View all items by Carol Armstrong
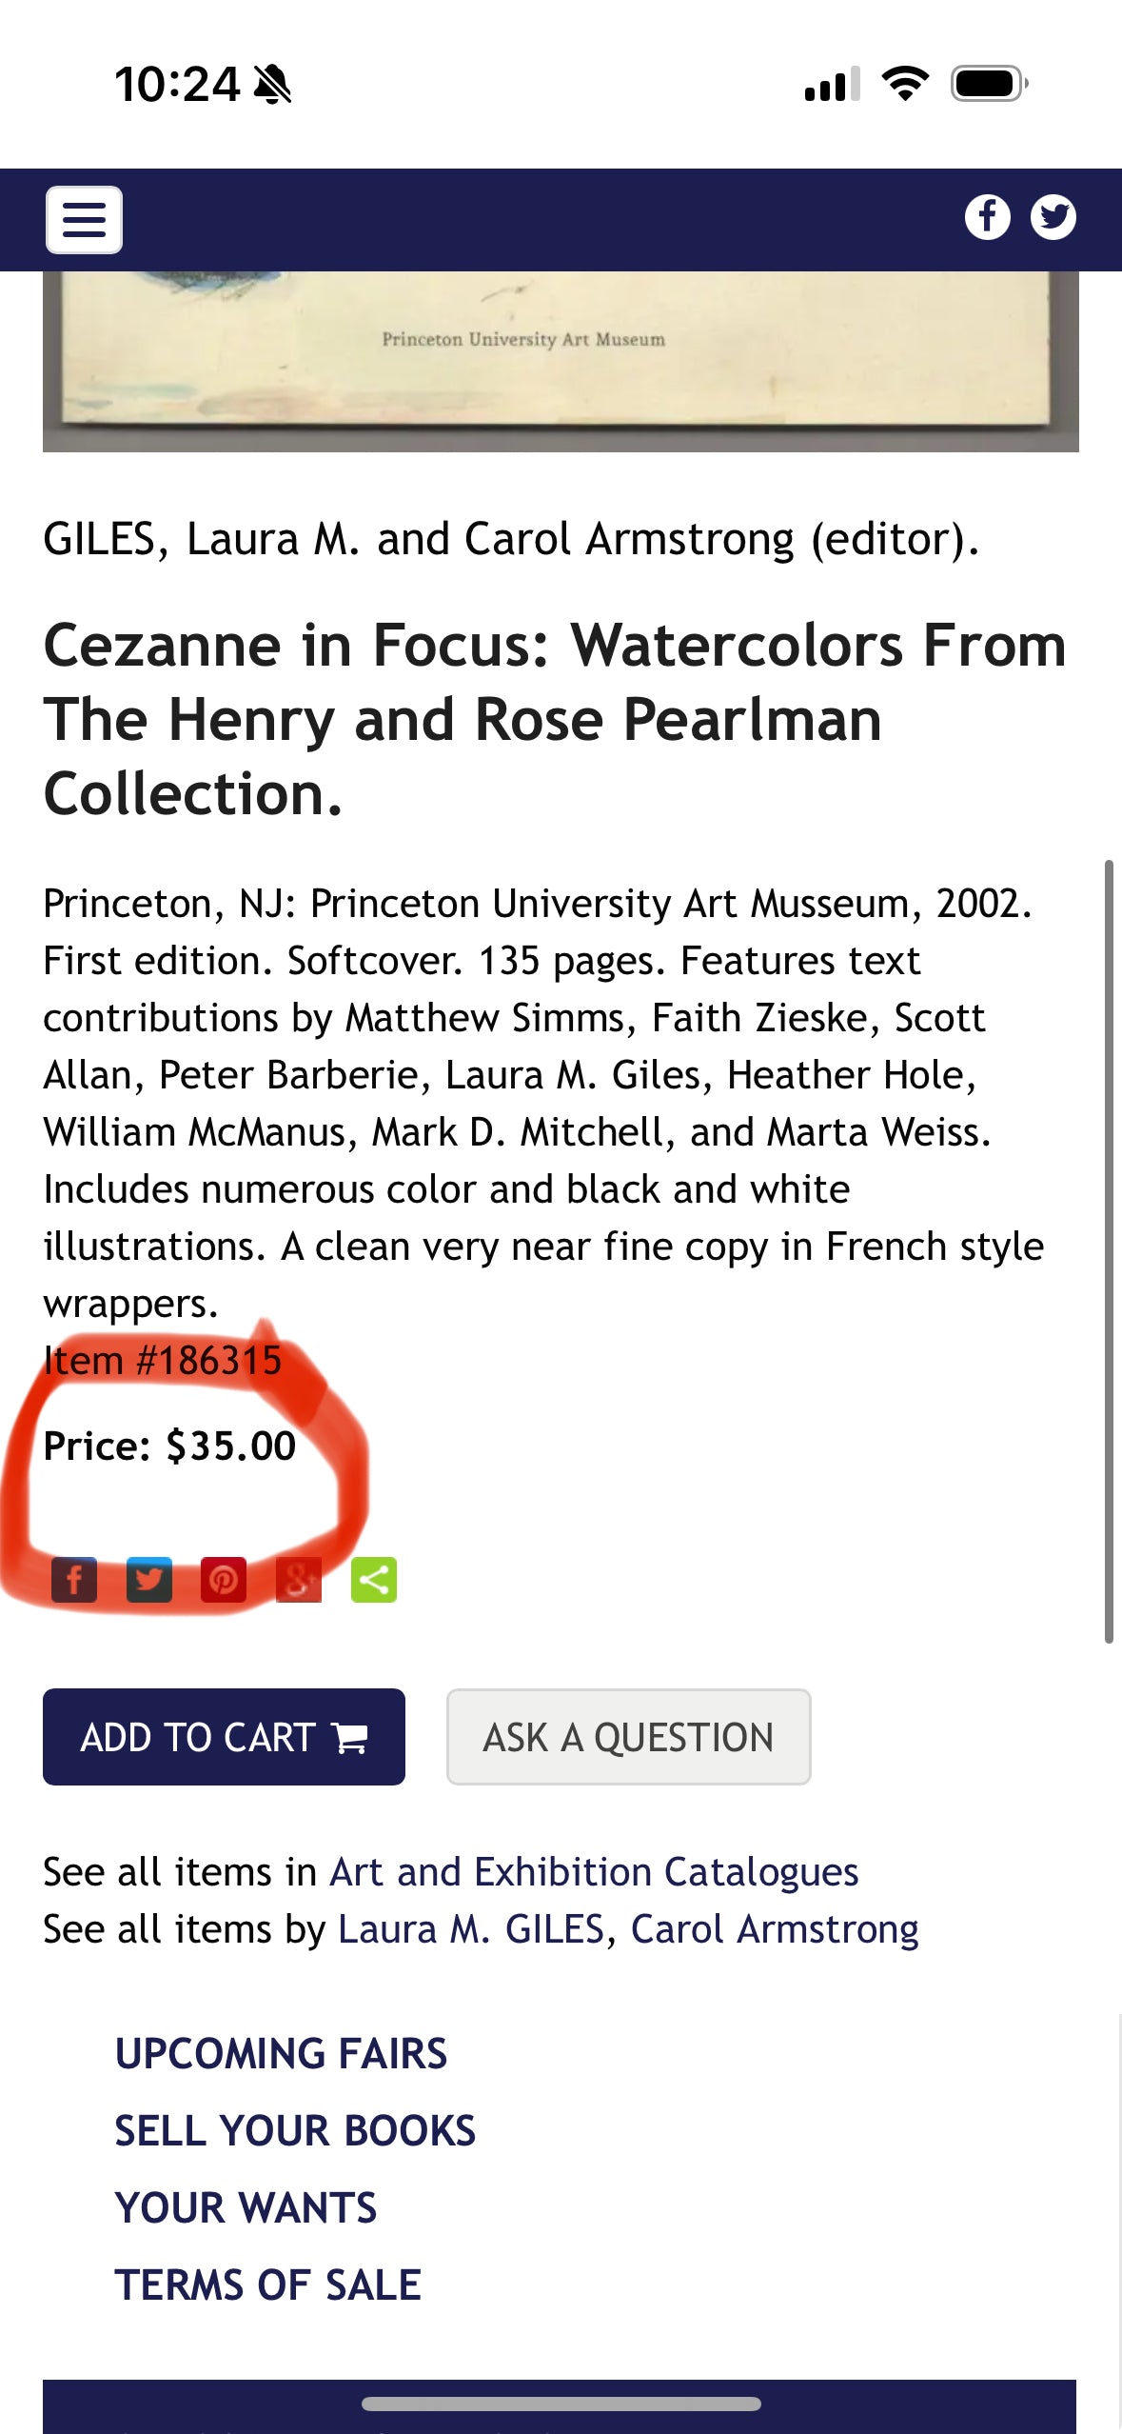The width and height of the screenshot is (1122, 2434). pos(775,1929)
